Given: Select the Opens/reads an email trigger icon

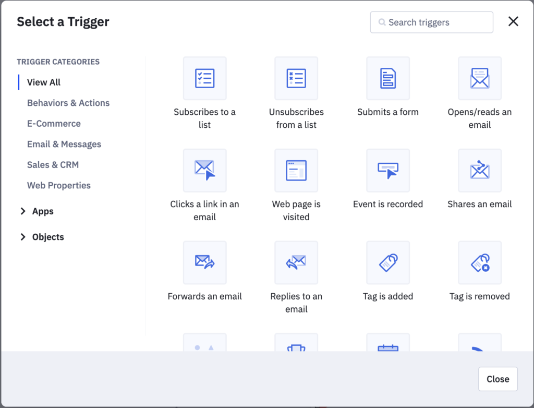Looking at the screenshot, I should tap(480, 78).
